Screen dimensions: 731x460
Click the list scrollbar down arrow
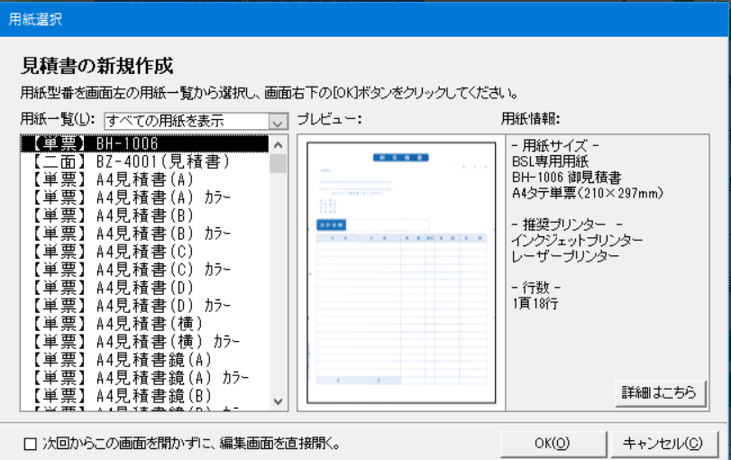[278, 401]
